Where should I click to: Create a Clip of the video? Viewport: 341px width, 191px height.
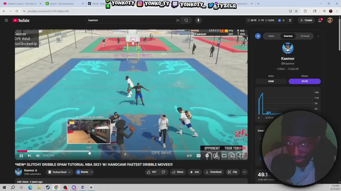tap(232, 172)
